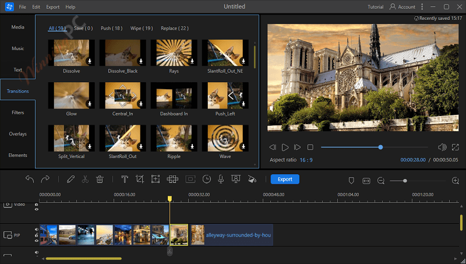This screenshot has height=264, width=466.
Task: Select the Ripple transition thumbnail
Action: tap(174, 138)
